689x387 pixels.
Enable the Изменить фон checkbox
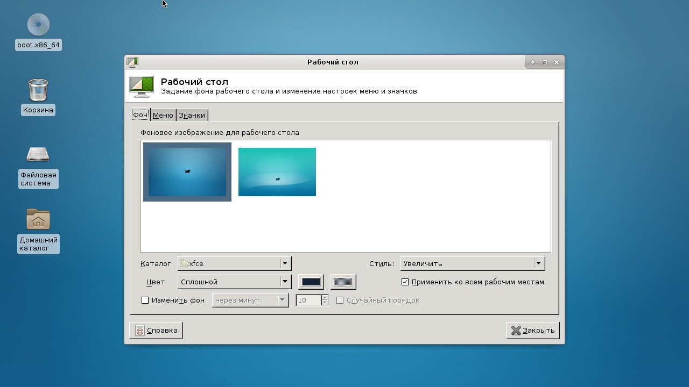coord(145,300)
